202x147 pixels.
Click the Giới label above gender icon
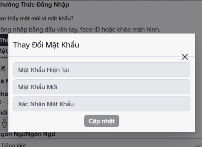pos(4,113)
